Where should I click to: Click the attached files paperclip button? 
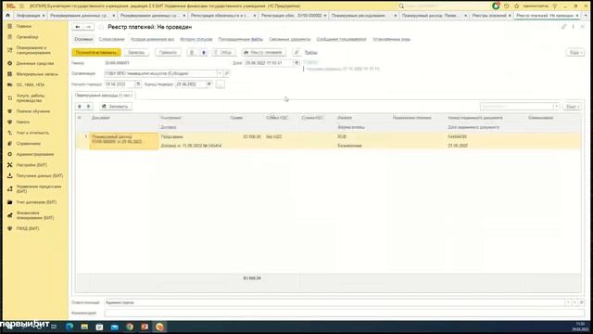click(x=296, y=52)
